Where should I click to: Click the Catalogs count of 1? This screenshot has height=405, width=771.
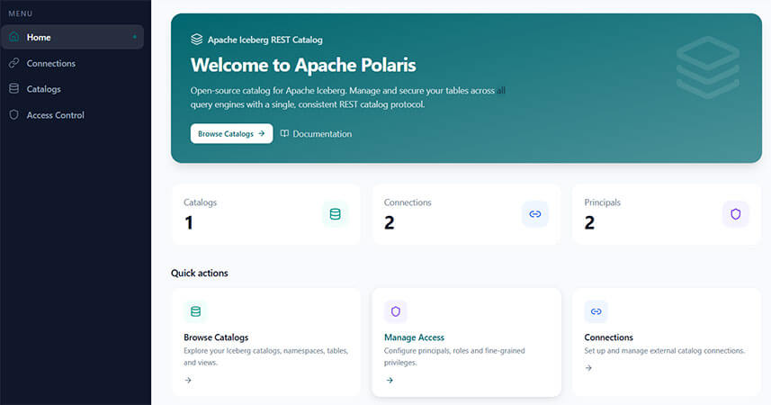[189, 223]
